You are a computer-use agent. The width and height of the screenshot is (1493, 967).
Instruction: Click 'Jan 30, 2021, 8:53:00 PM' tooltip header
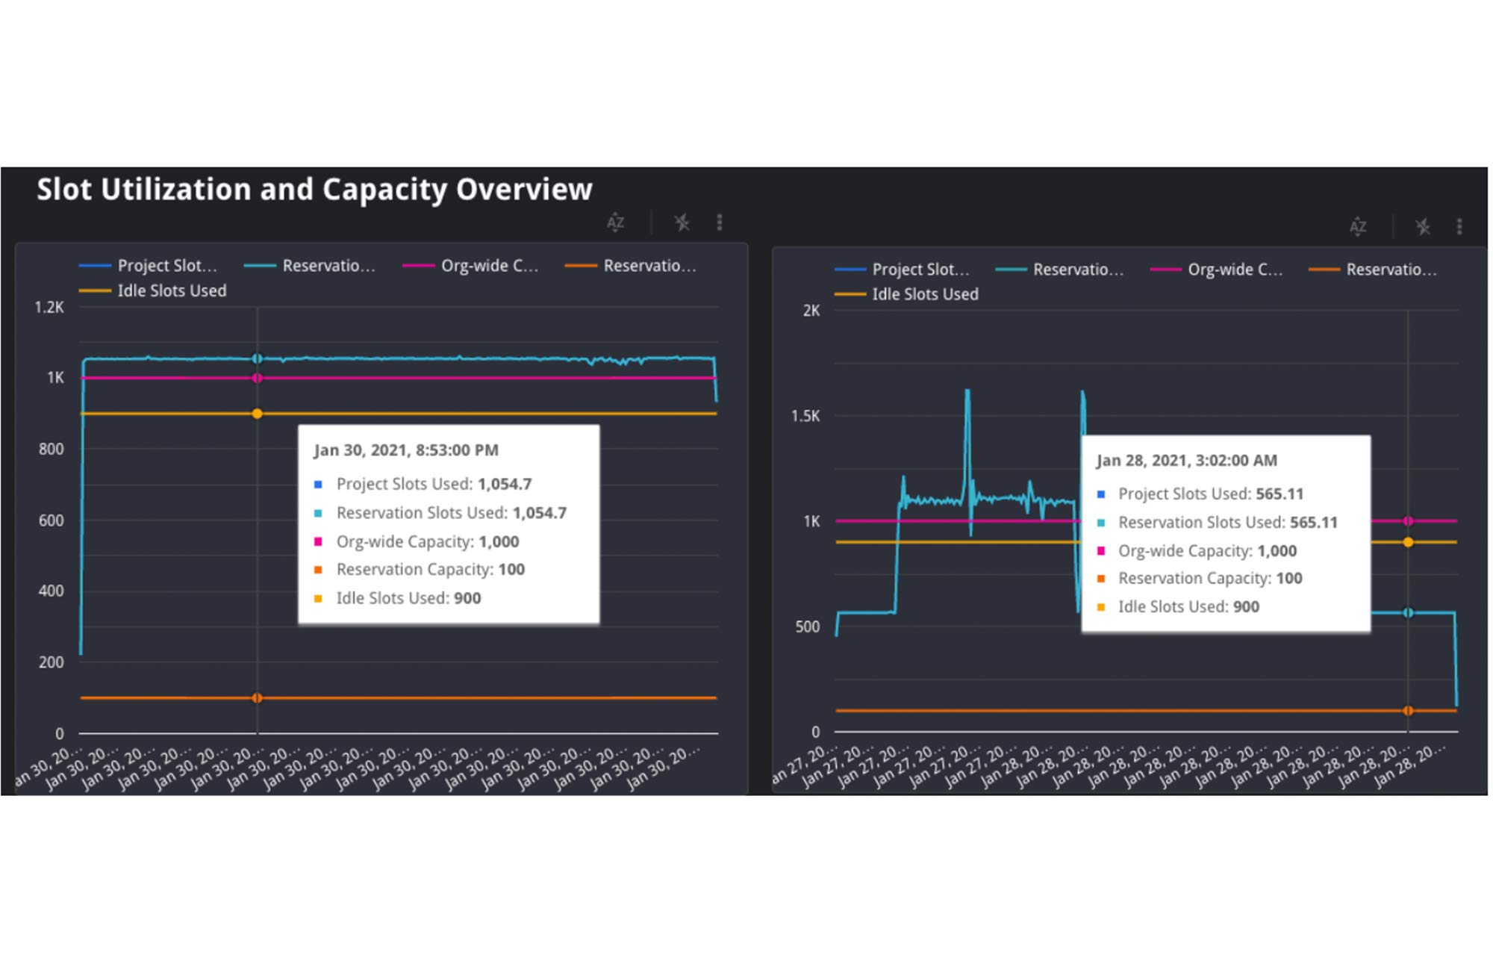tap(406, 450)
